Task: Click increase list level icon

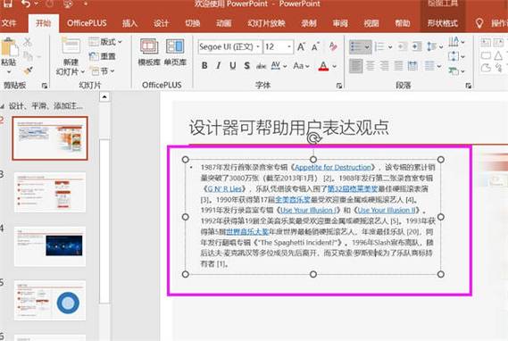Action: pos(416,47)
